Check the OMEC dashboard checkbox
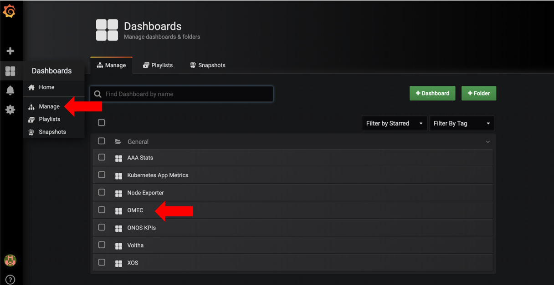The height and width of the screenshot is (285, 554). click(102, 210)
